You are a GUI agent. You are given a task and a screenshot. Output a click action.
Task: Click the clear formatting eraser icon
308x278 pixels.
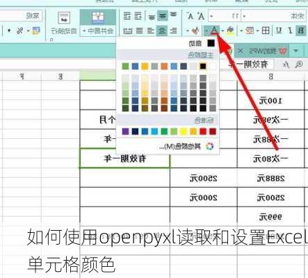pos(195,31)
